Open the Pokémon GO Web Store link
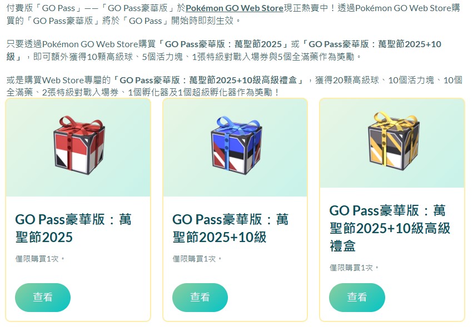 235,8
